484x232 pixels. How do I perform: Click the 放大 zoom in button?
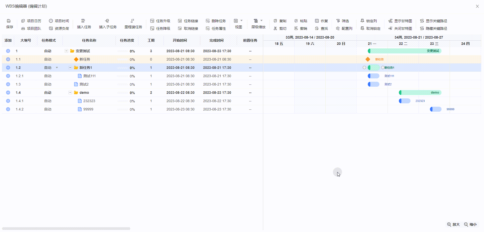click(453, 224)
